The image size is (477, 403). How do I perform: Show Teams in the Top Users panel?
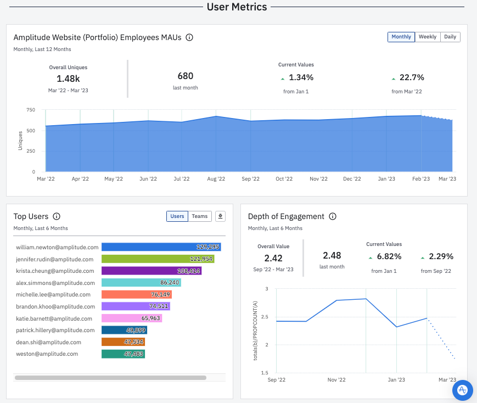coord(199,216)
